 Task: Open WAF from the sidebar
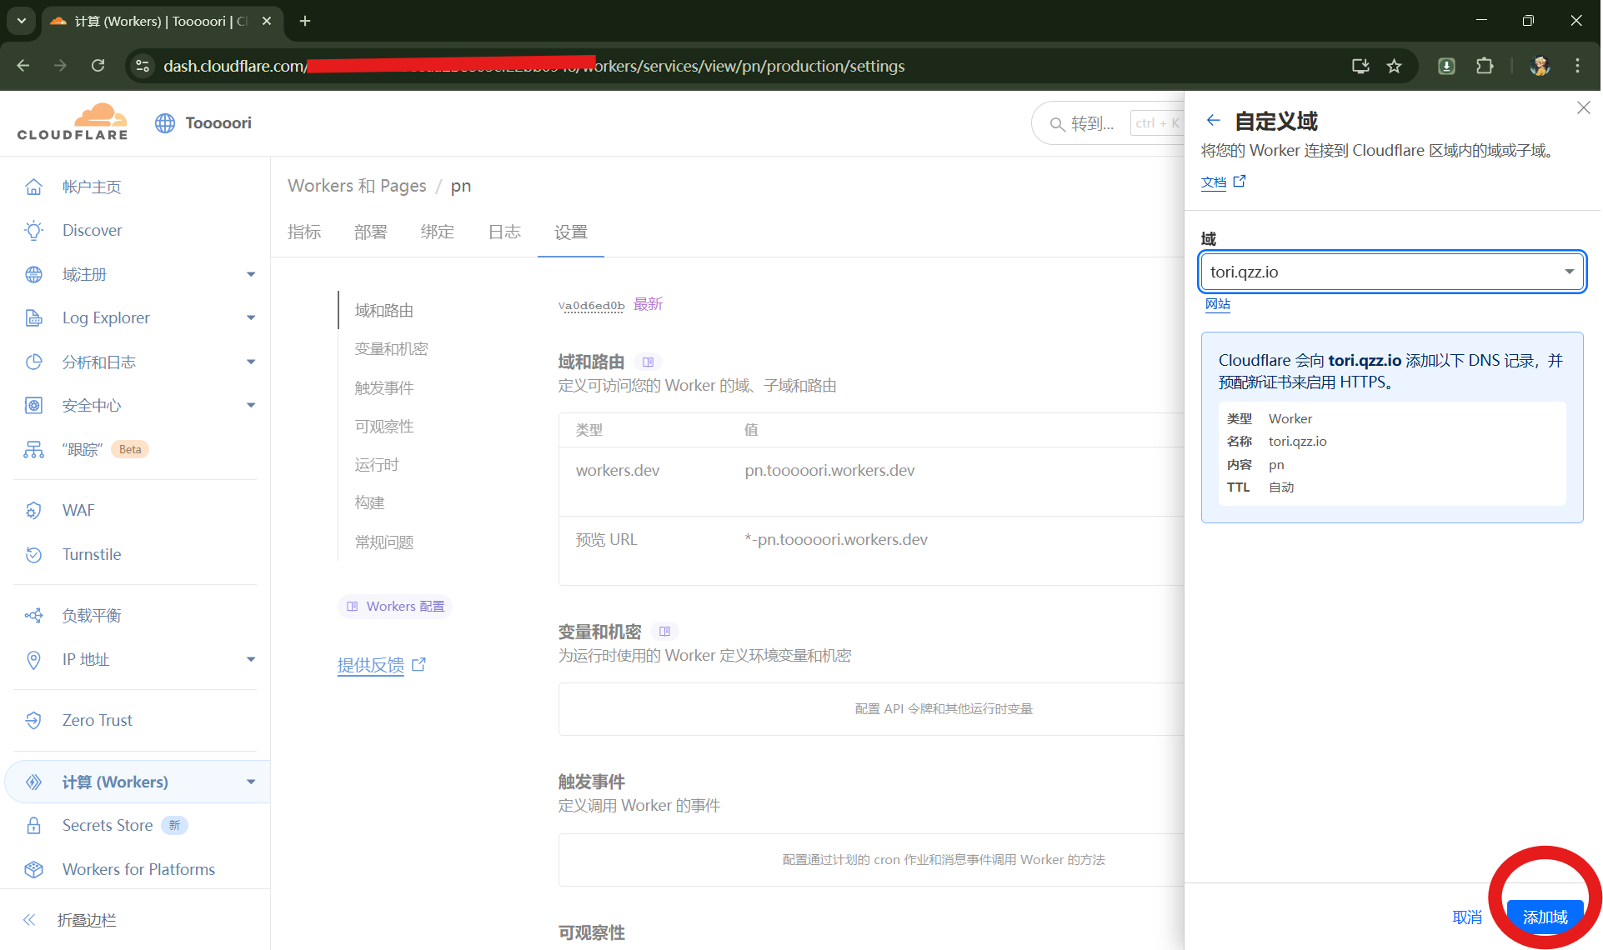(78, 510)
